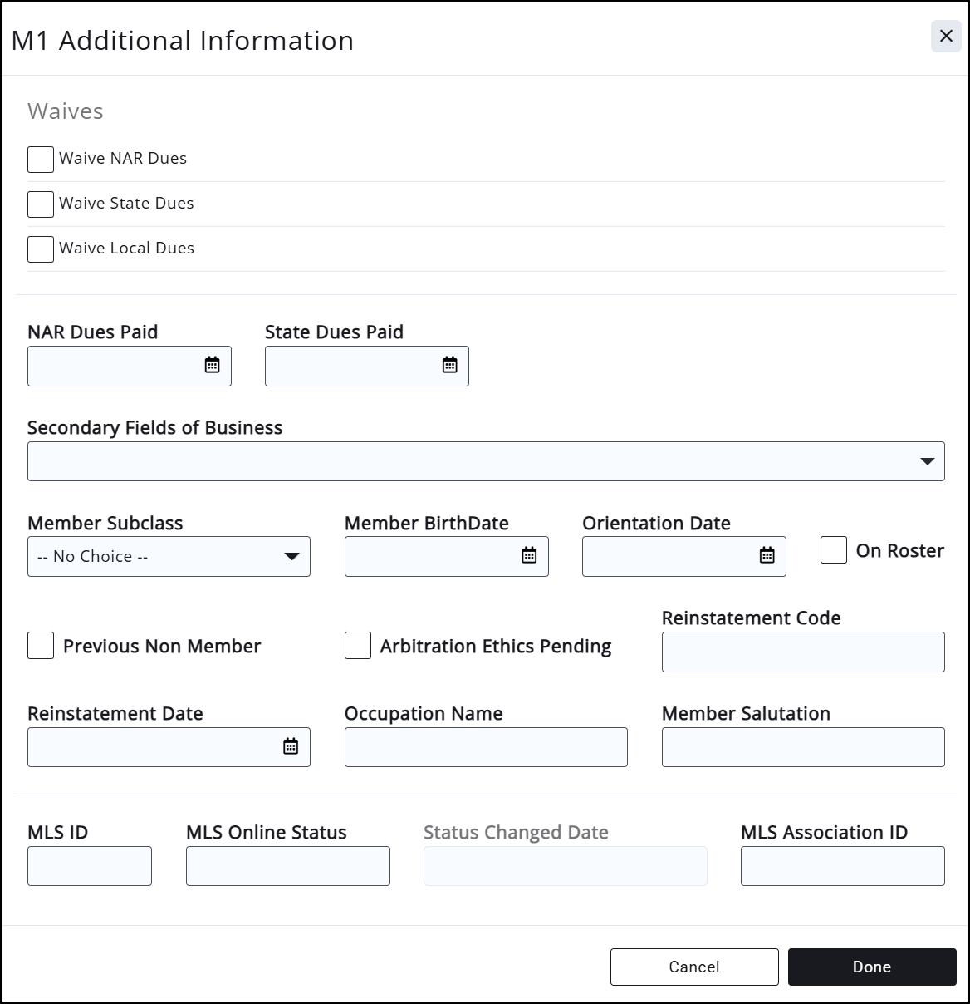
Task: Open NAR Dues Paid calendar picker
Action: click(x=212, y=365)
